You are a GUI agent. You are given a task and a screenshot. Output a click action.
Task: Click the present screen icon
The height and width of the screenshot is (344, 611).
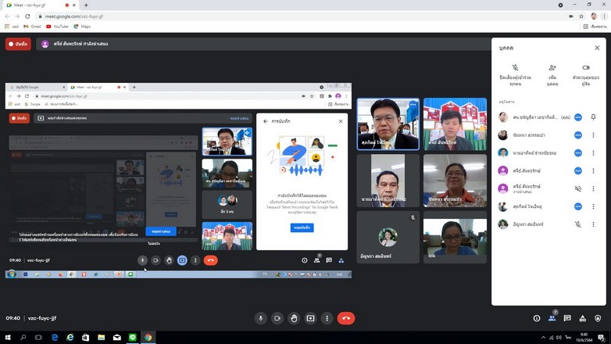[x=310, y=318]
